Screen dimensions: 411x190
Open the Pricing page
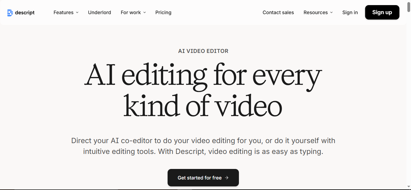(x=163, y=13)
